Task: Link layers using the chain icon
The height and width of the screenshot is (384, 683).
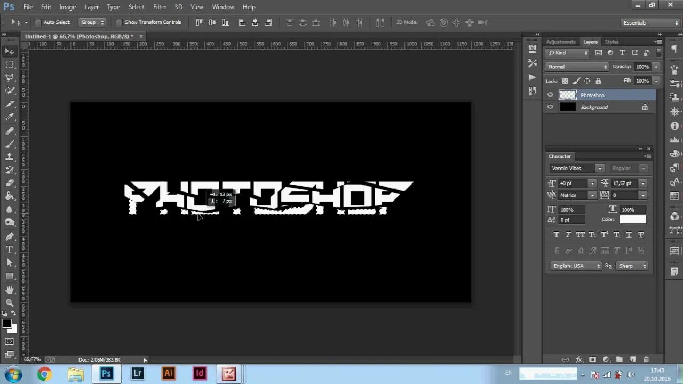Action: [x=565, y=360]
